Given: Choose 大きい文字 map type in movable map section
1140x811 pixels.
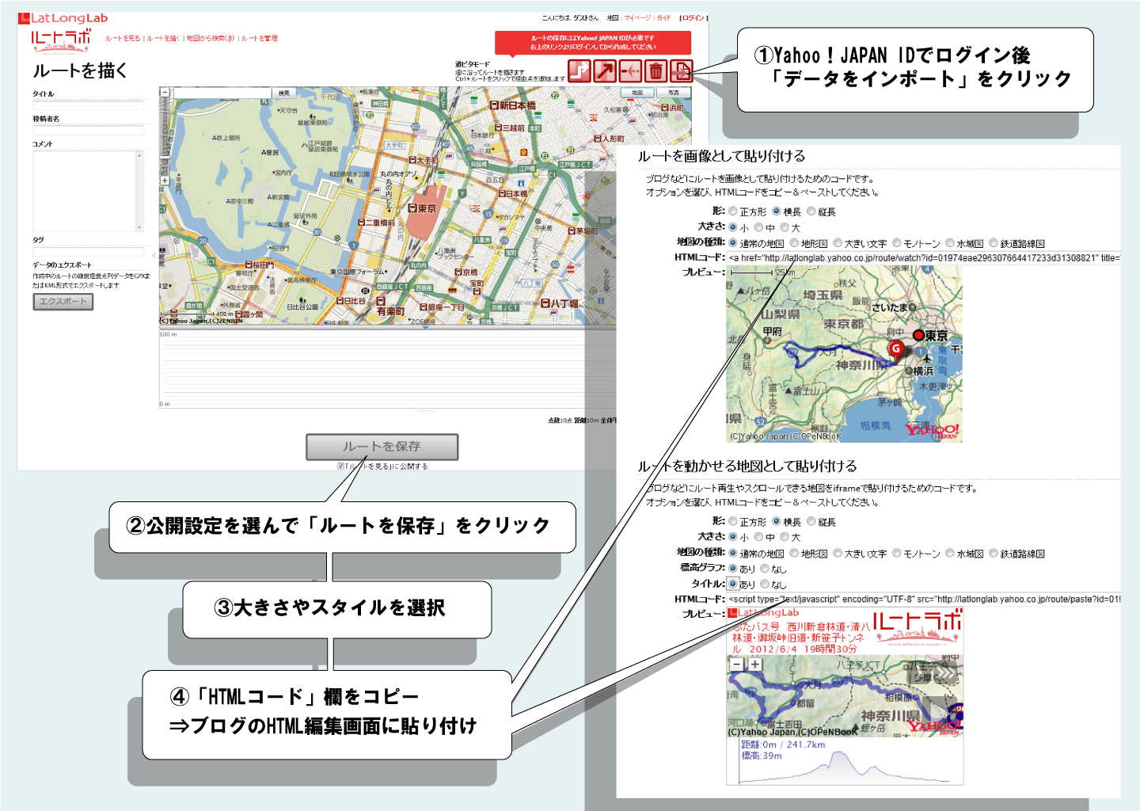Looking at the screenshot, I should (838, 553).
